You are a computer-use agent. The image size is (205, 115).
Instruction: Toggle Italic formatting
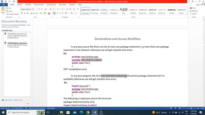pos(25,13)
